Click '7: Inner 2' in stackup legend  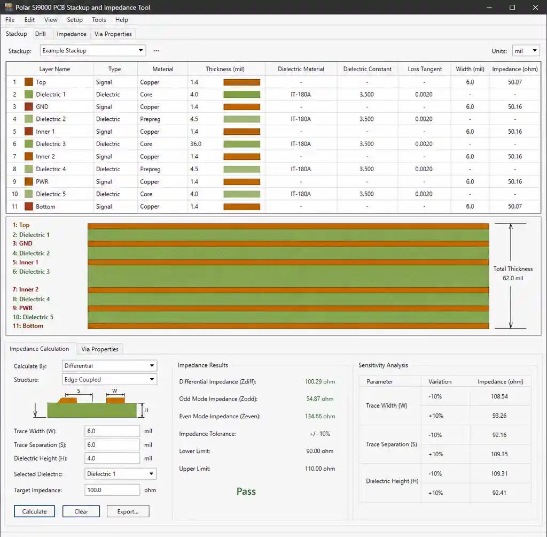click(26, 289)
